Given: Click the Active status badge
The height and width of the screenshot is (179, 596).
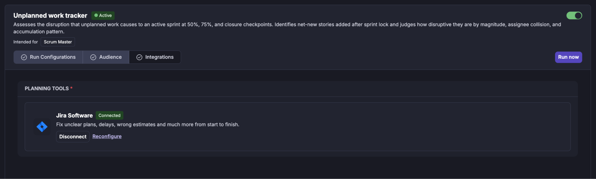Looking at the screenshot, I should point(103,15).
